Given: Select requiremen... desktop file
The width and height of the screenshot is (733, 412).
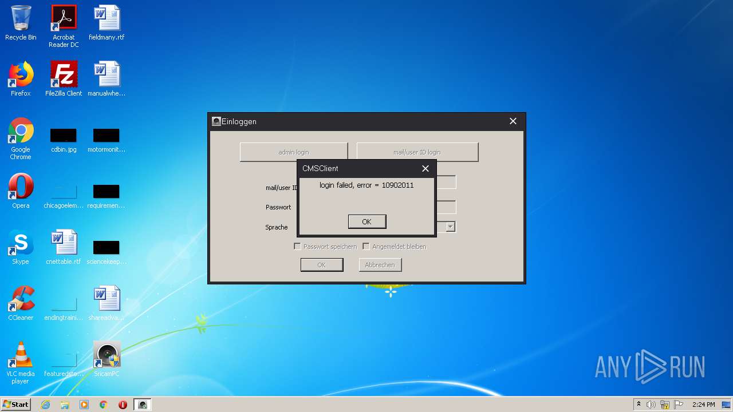Looking at the screenshot, I should tap(107, 196).
